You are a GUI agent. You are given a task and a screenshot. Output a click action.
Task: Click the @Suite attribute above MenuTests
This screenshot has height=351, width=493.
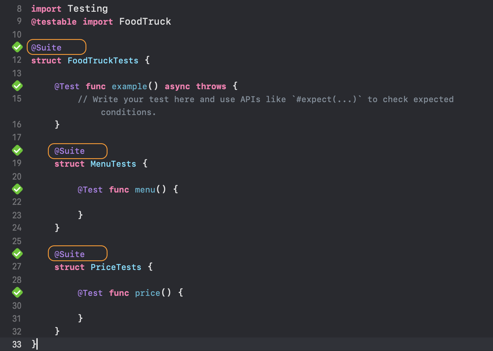[69, 151]
